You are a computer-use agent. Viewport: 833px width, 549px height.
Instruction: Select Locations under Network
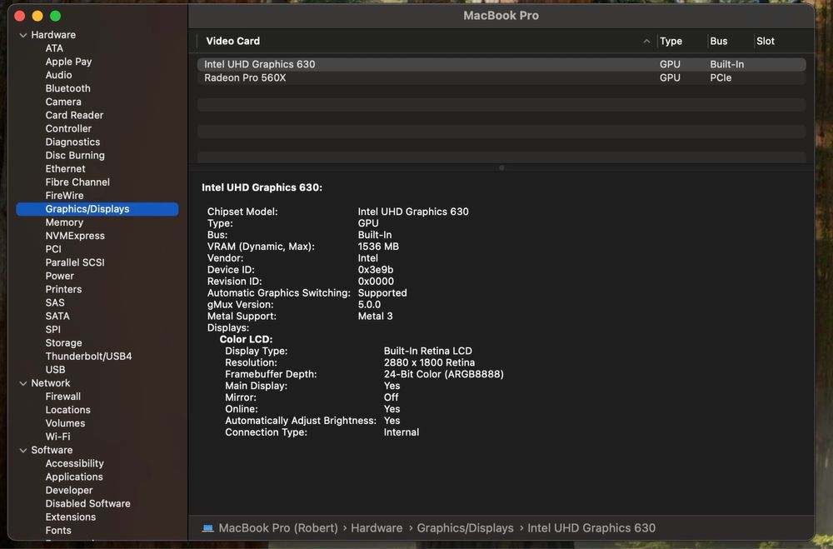(x=68, y=410)
